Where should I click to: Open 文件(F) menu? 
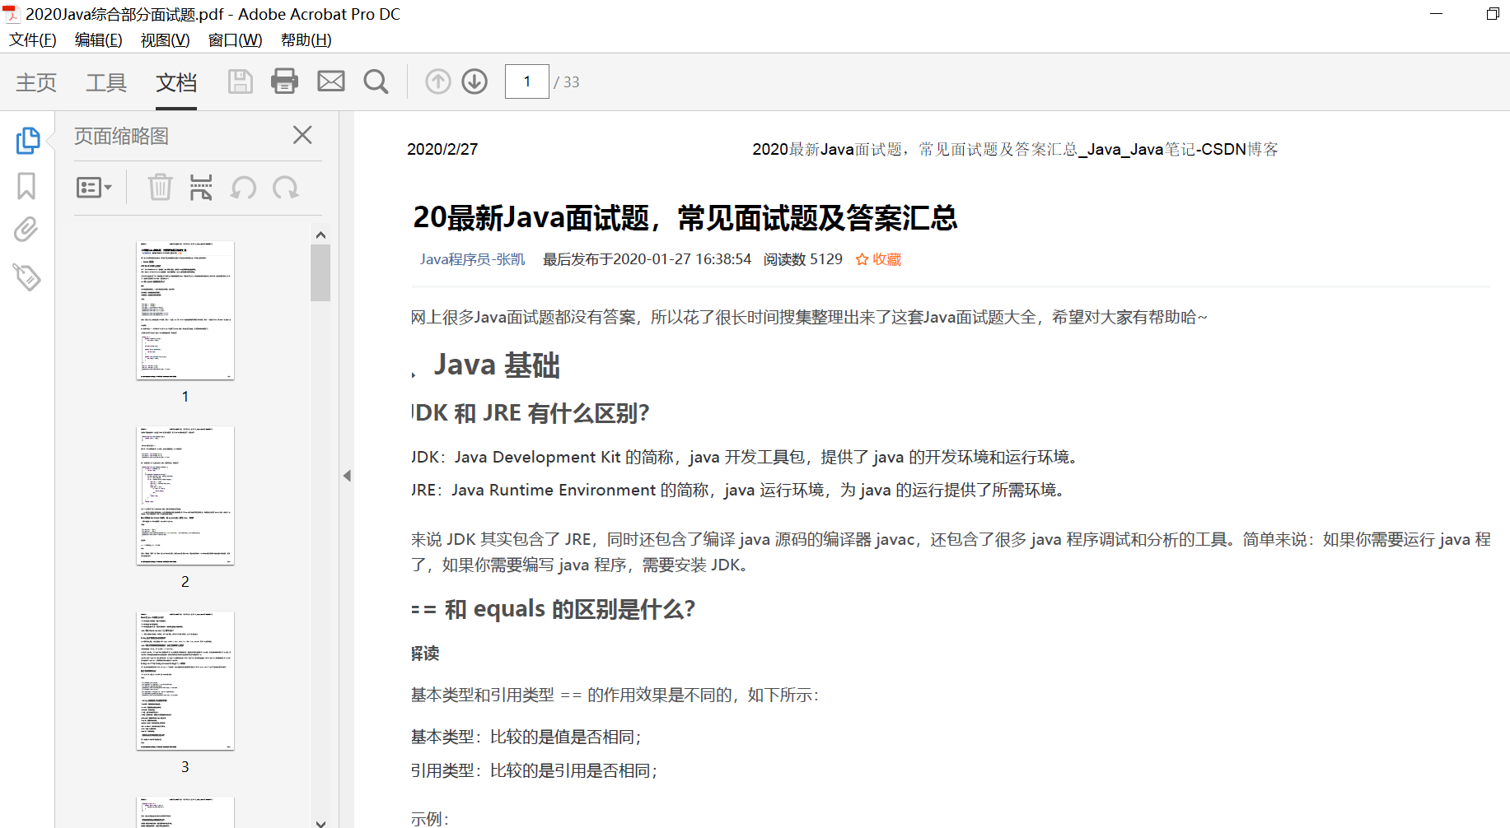click(x=33, y=40)
